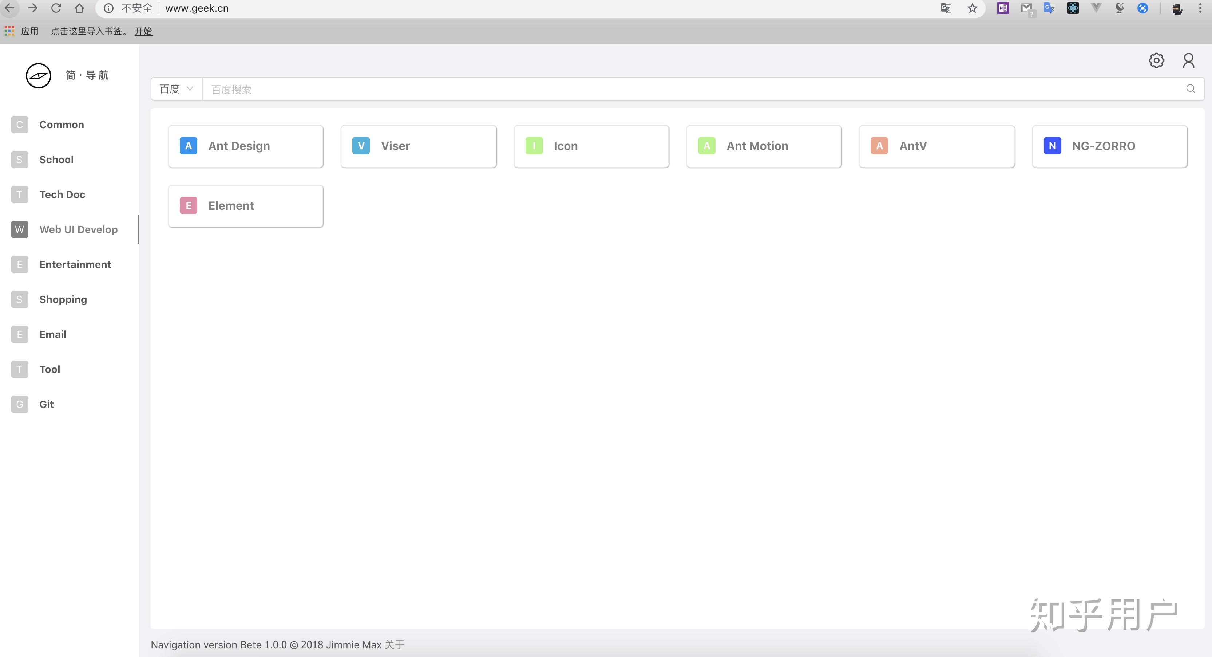
Task: Click the G icon beside Git
Action: [19, 404]
